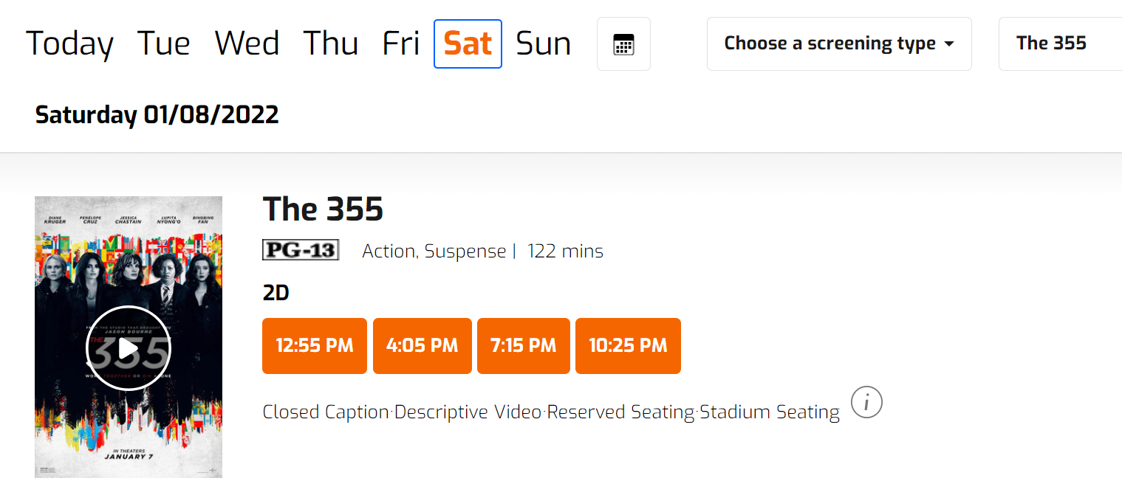Open The 355 movie filter dropdown
Image resolution: width=1122 pixels, height=495 pixels.
pos(1061,44)
